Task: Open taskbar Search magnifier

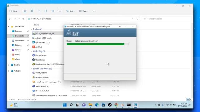Action: pos(71,105)
